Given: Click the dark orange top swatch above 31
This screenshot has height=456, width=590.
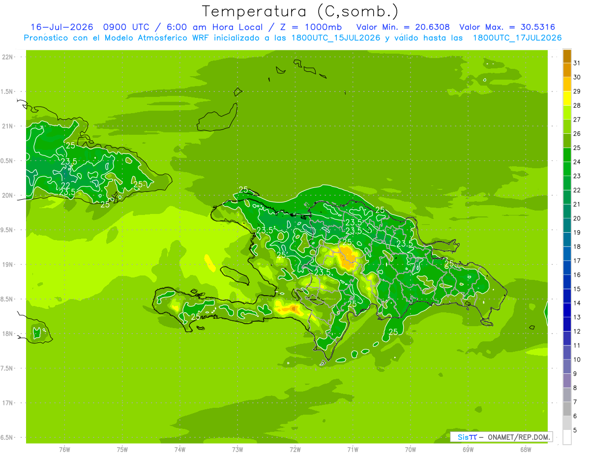Looking at the screenshot, I should point(567,56).
